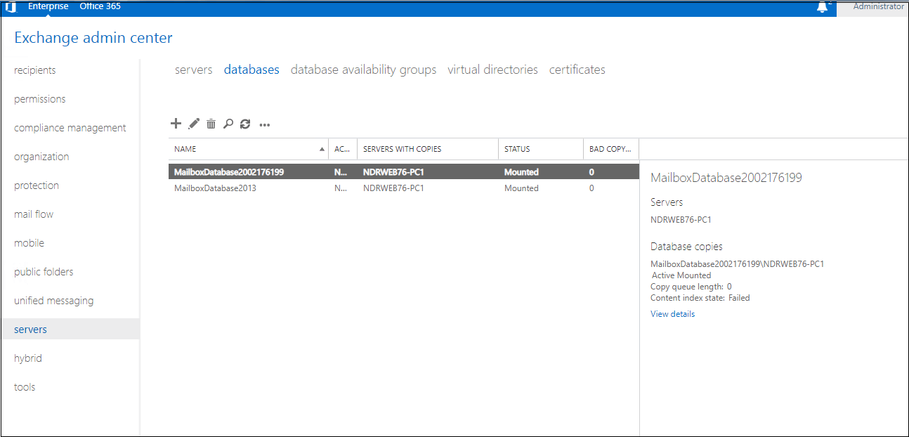The width and height of the screenshot is (909, 437).
Task: Refresh the database list
Action: 245,124
